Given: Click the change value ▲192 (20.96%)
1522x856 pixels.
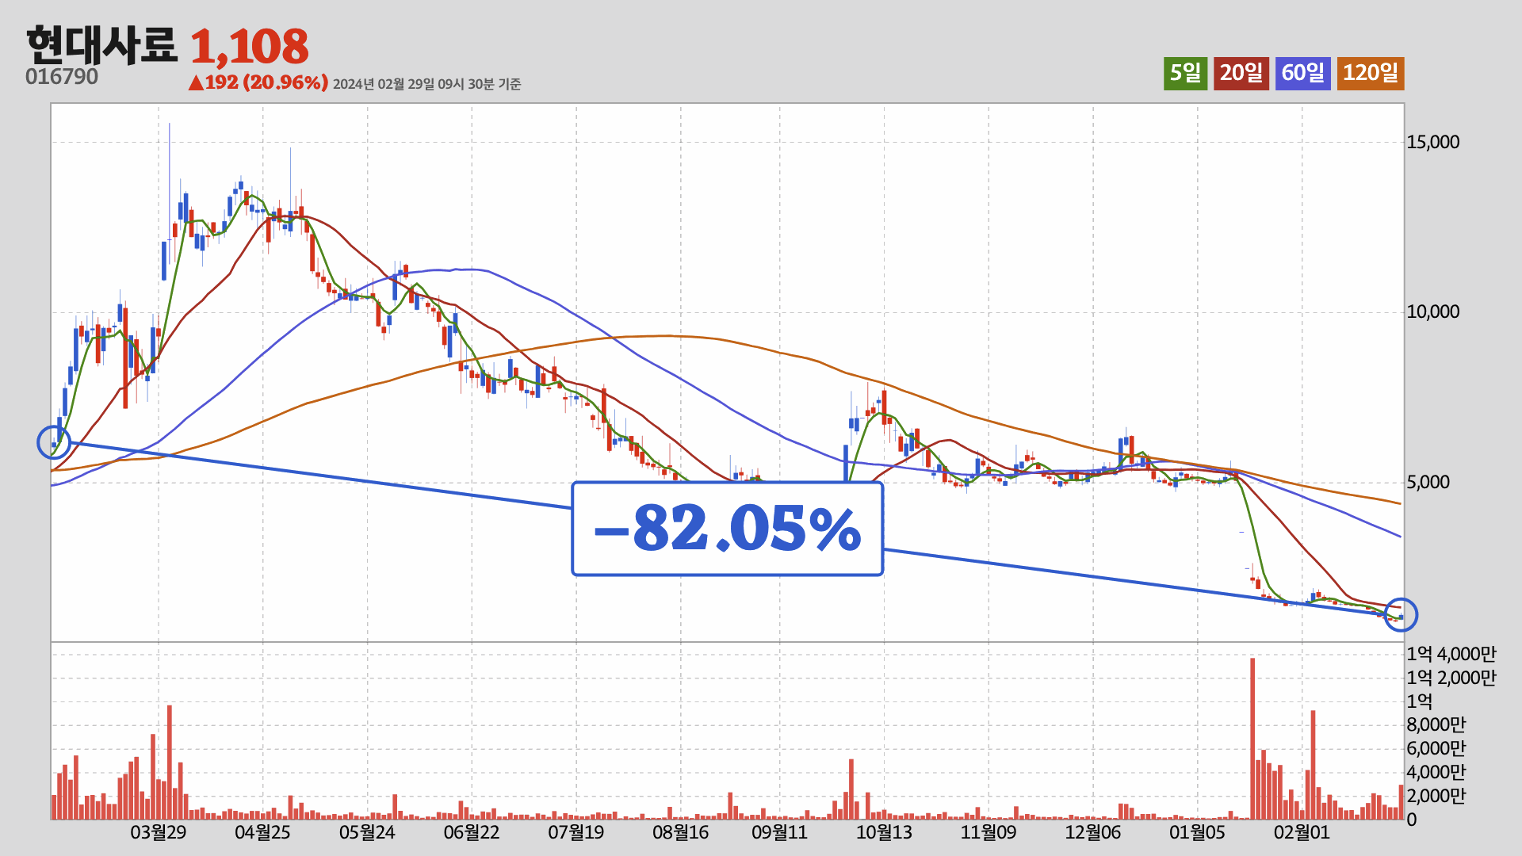Looking at the screenshot, I should [258, 82].
